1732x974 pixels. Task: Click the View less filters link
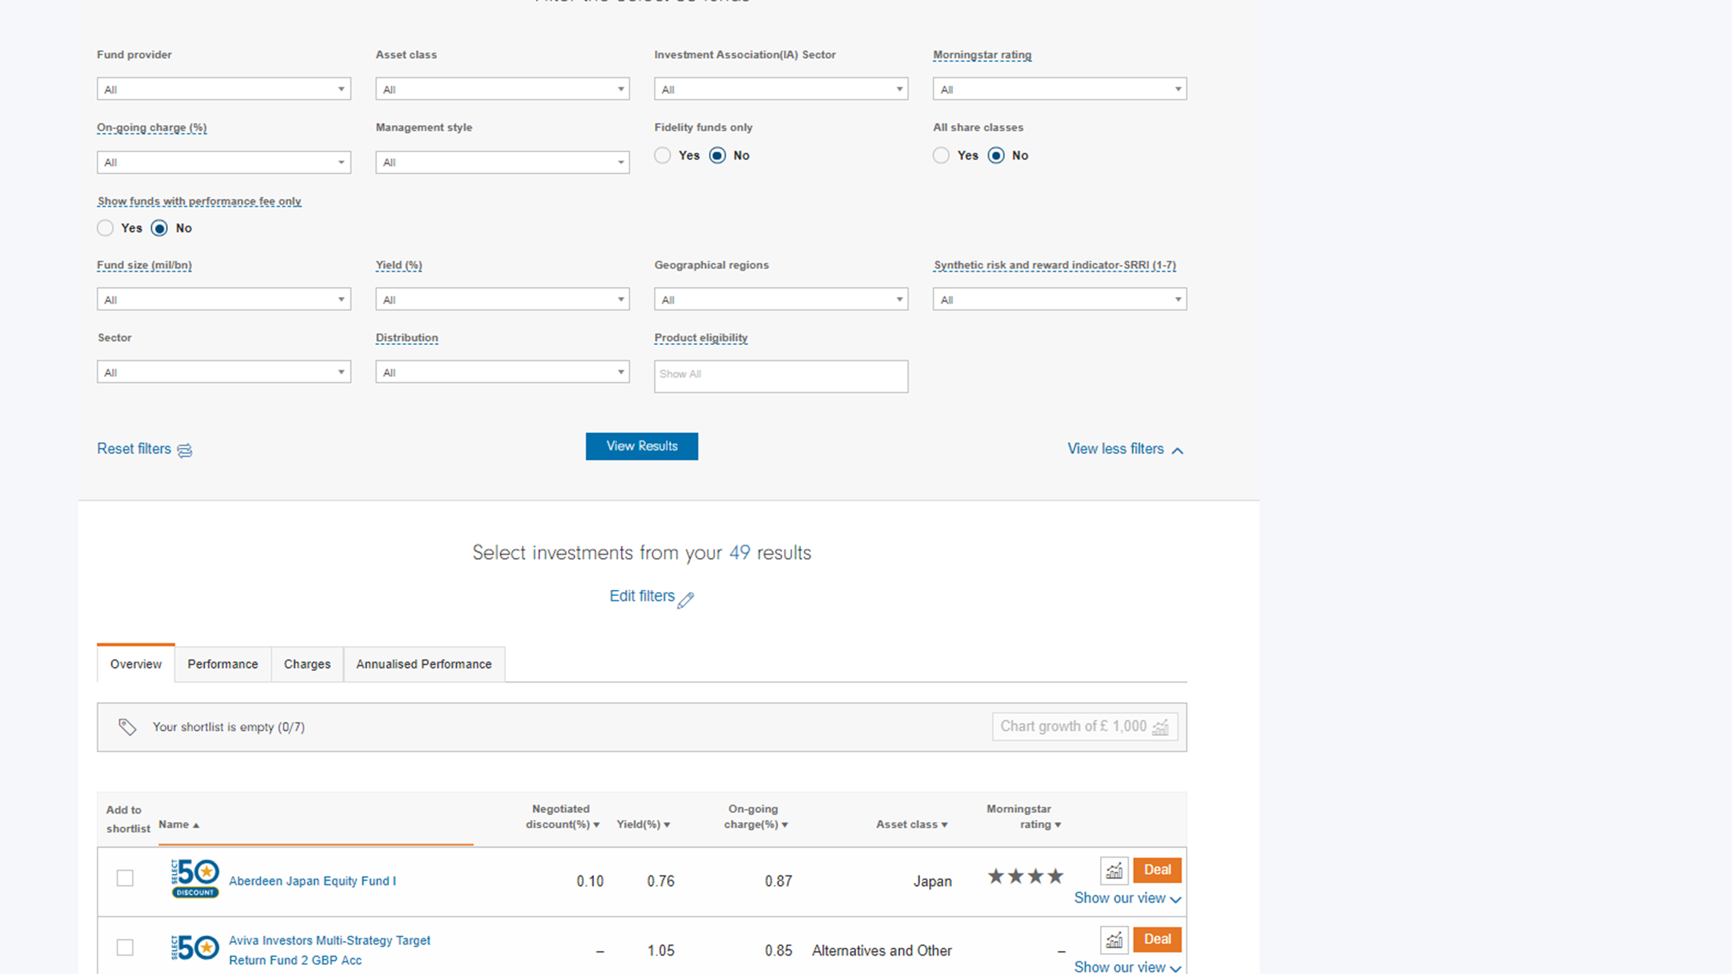pos(1116,449)
